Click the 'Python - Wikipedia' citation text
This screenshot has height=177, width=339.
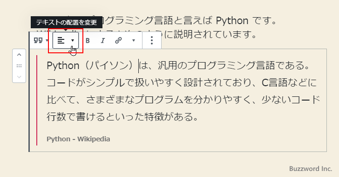(x=78, y=139)
